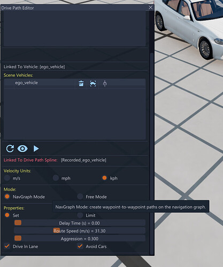The height and width of the screenshot is (267, 223).
Task: Toggle the eye visibility icon
Action: coord(22,148)
